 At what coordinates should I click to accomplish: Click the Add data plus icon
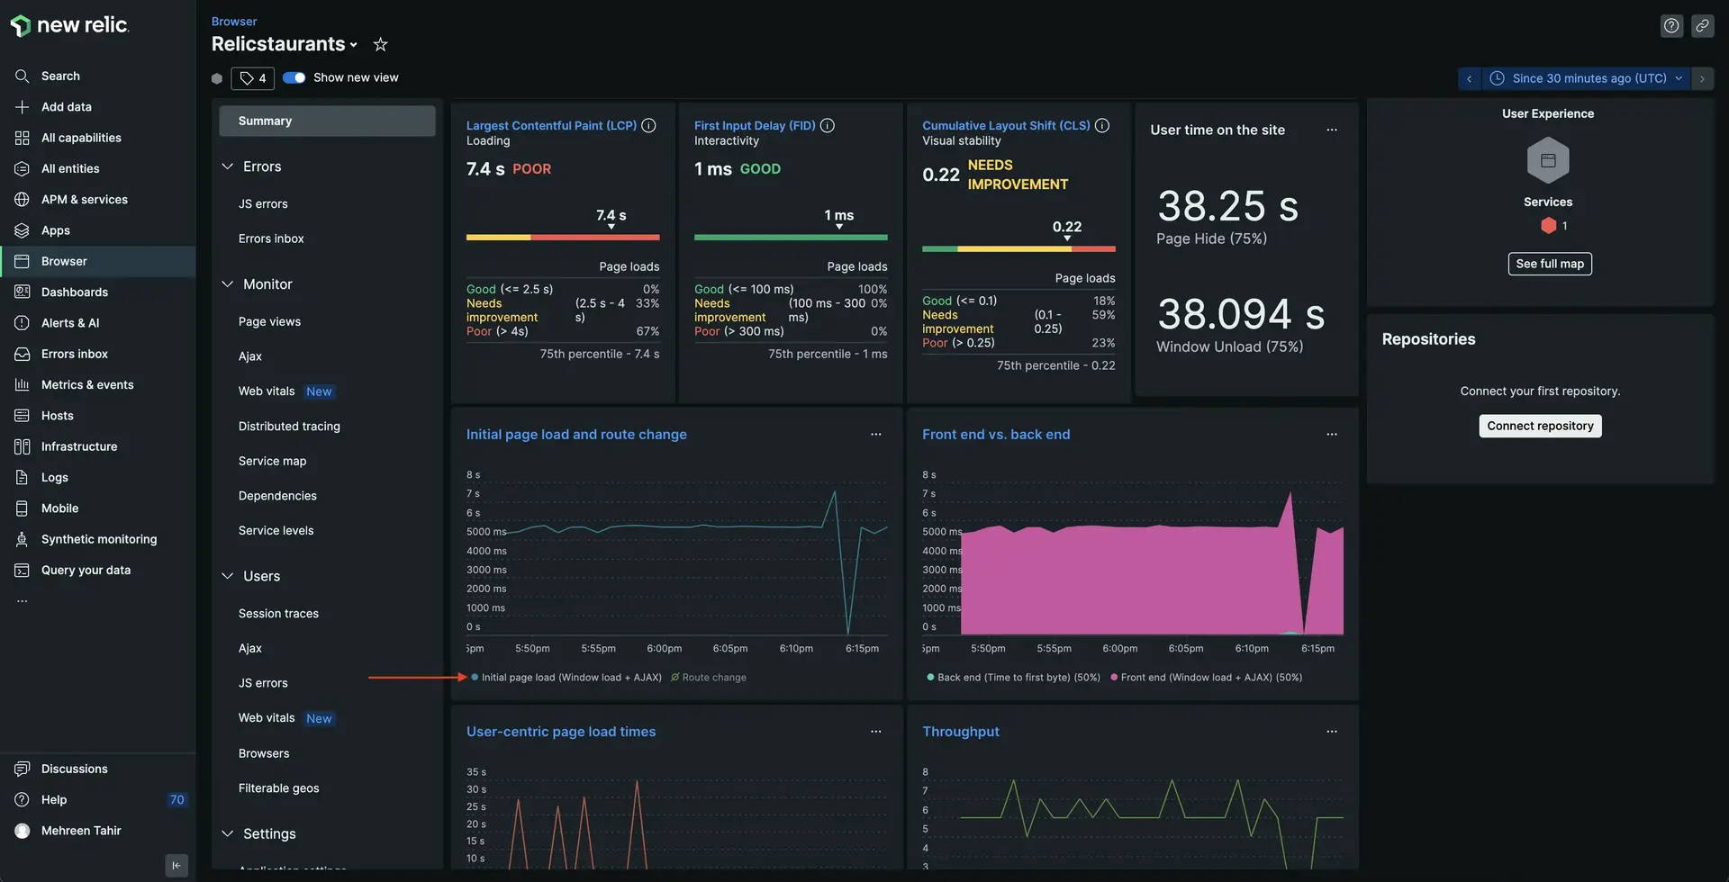tap(23, 107)
